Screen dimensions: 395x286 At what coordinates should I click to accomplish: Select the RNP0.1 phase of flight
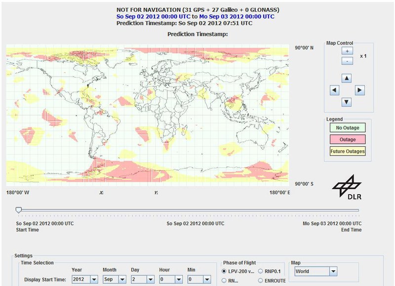tap(261, 271)
